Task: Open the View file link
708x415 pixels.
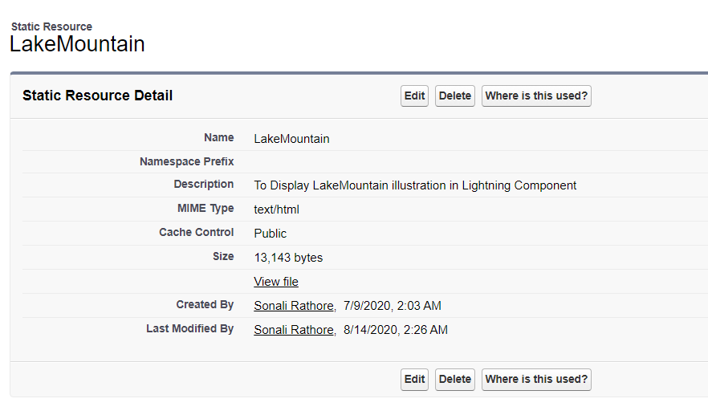Action: pos(276,282)
